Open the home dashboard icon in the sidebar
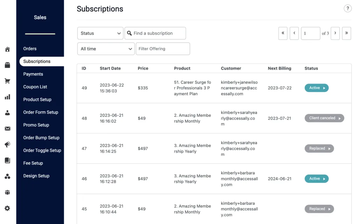 [x=7, y=49]
